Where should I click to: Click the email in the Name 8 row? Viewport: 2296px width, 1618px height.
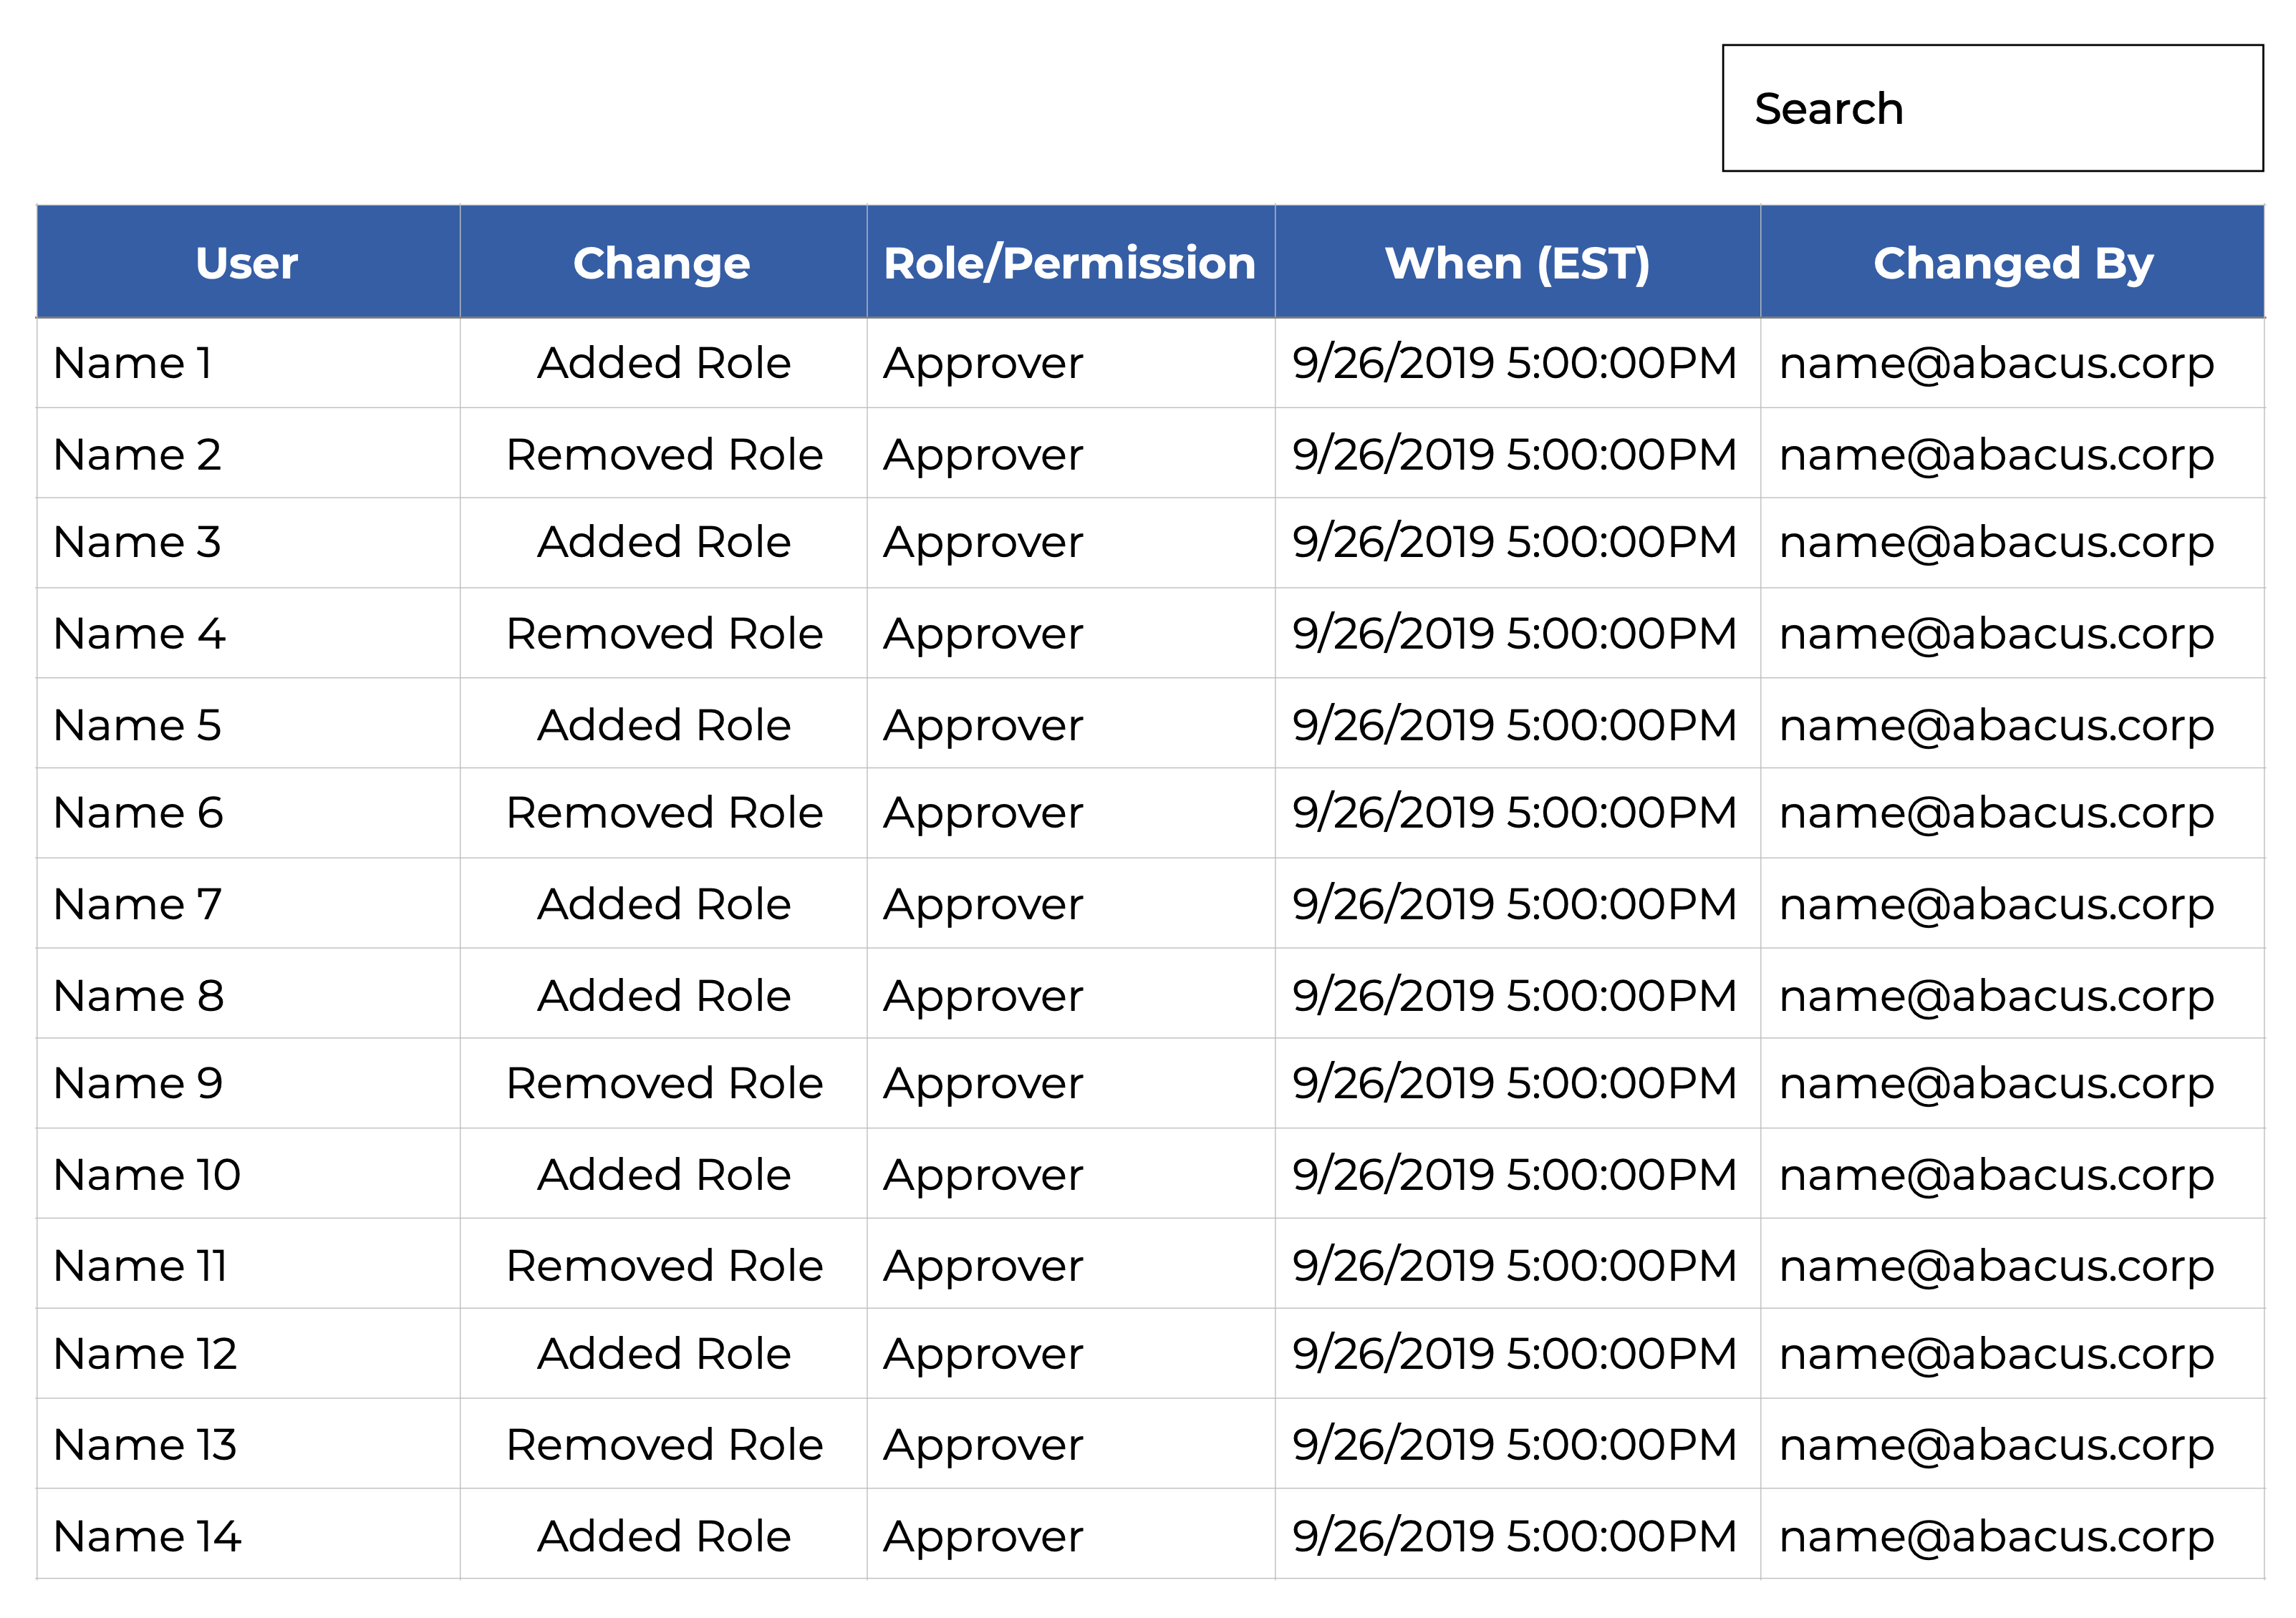(1996, 997)
